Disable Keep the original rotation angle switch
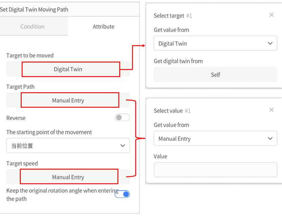Viewport: 282px width, 217px height. pyautogui.click(x=122, y=194)
